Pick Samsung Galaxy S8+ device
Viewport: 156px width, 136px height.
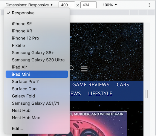37,53
